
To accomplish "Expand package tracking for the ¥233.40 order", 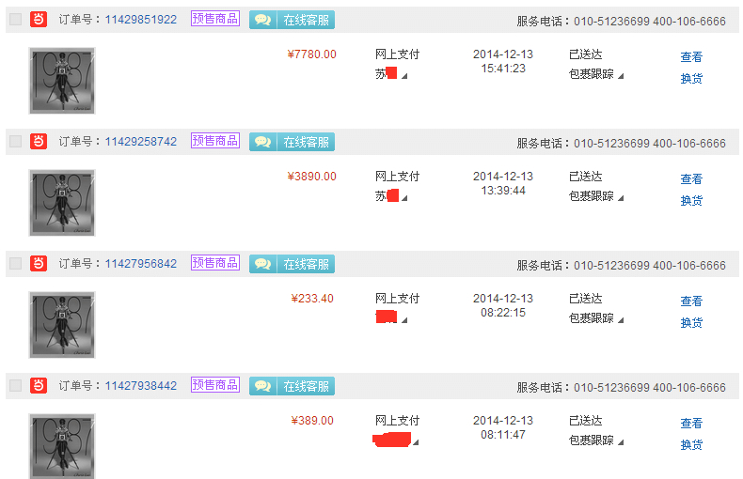I will 596,318.
